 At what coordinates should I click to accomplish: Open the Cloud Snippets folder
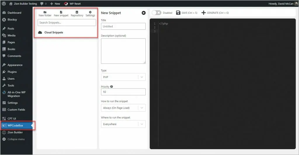tap(51, 32)
